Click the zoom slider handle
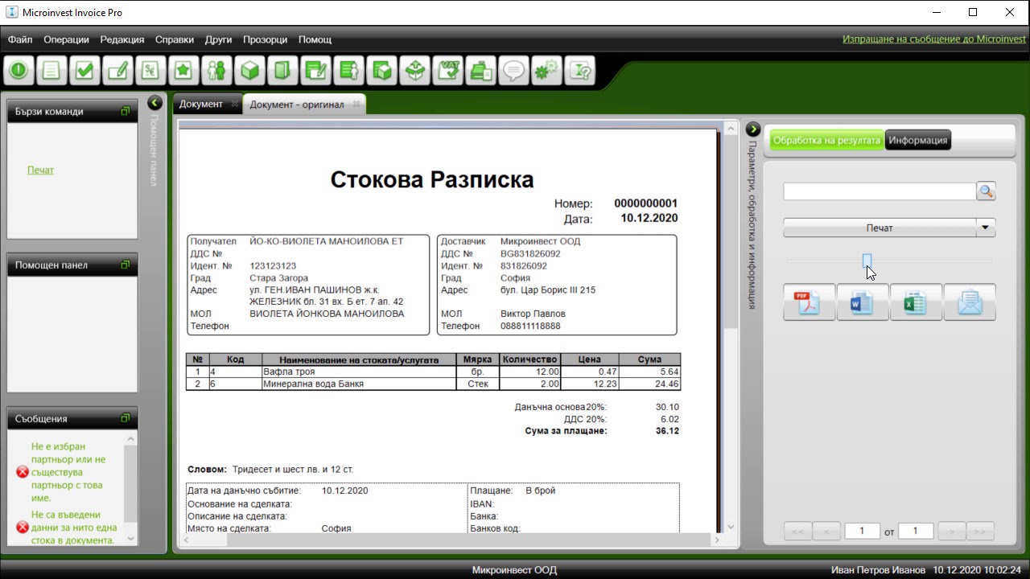The height and width of the screenshot is (579, 1030). coord(867,261)
